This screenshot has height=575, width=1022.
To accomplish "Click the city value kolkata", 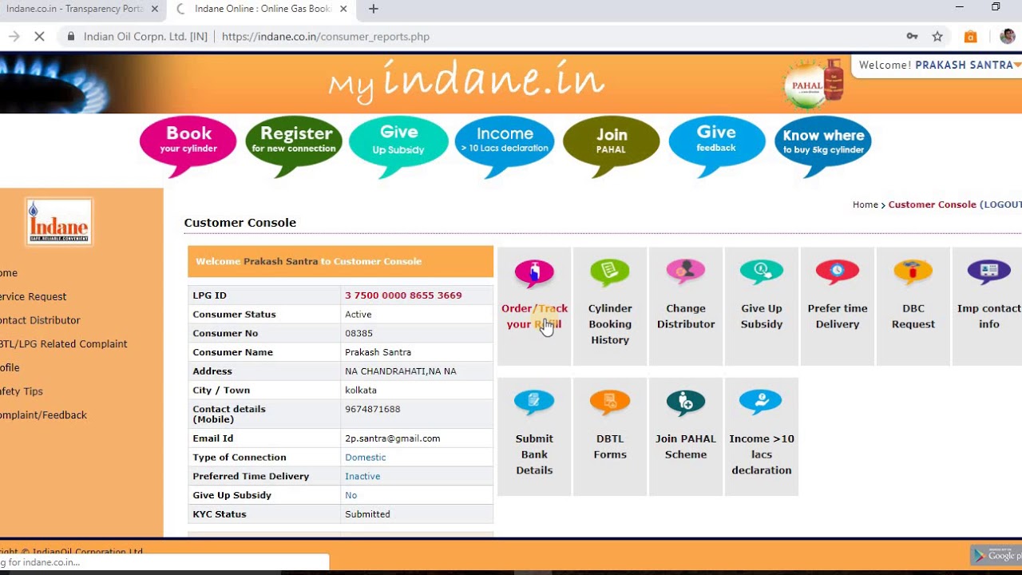I will click(360, 391).
